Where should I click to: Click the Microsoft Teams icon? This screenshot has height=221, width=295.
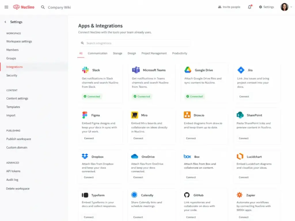pos(136,70)
